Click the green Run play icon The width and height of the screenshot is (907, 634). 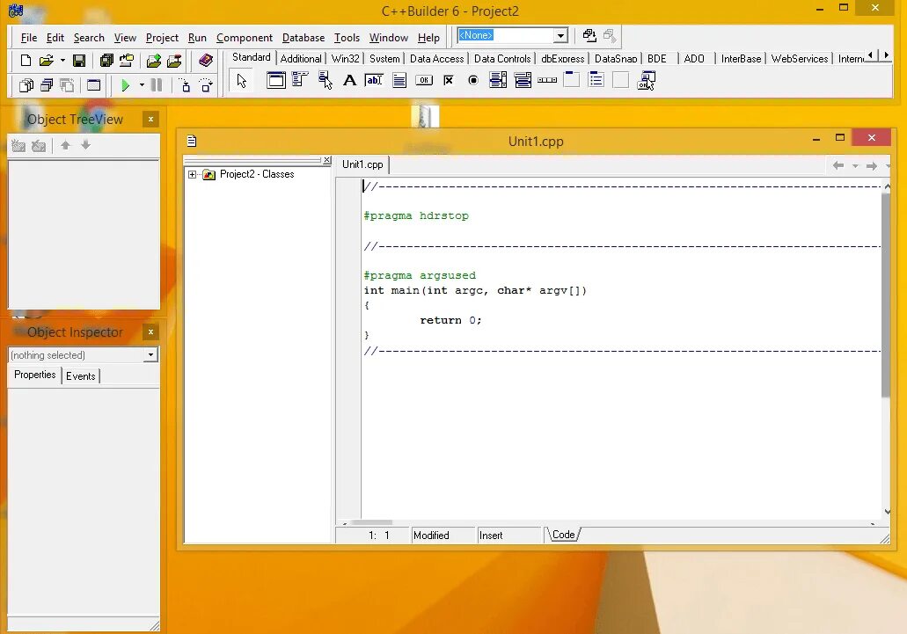125,85
